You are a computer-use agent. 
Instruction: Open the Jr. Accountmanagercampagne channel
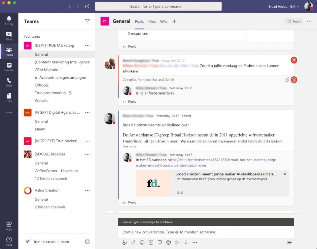pyautogui.click(x=60, y=77)
